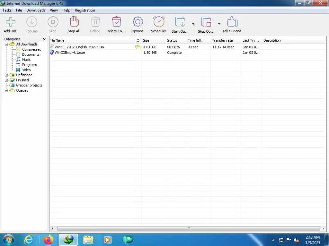
Task: Collapse the All Downloads tree node
Action: point(6,44)
